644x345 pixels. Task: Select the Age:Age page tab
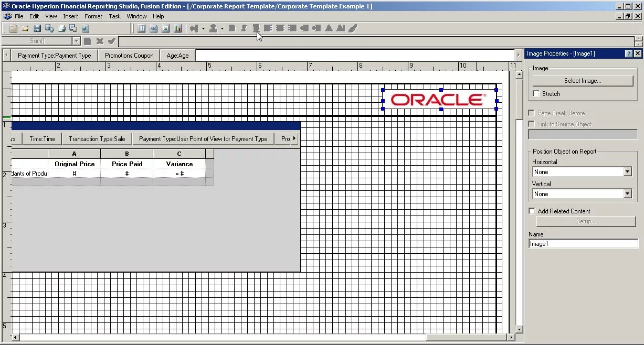point(178,55)
